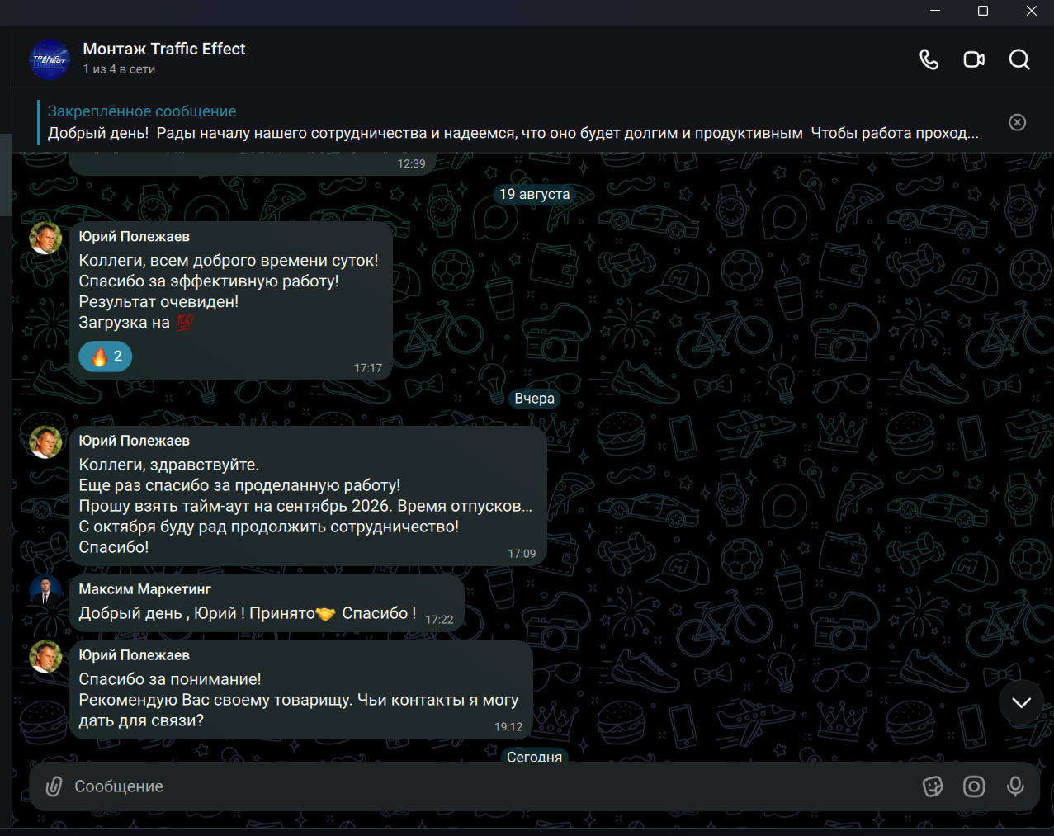The height and width of the screenshot is (836, 1054).
Task: Click the Вчера date separator
Action: (535, 399)
